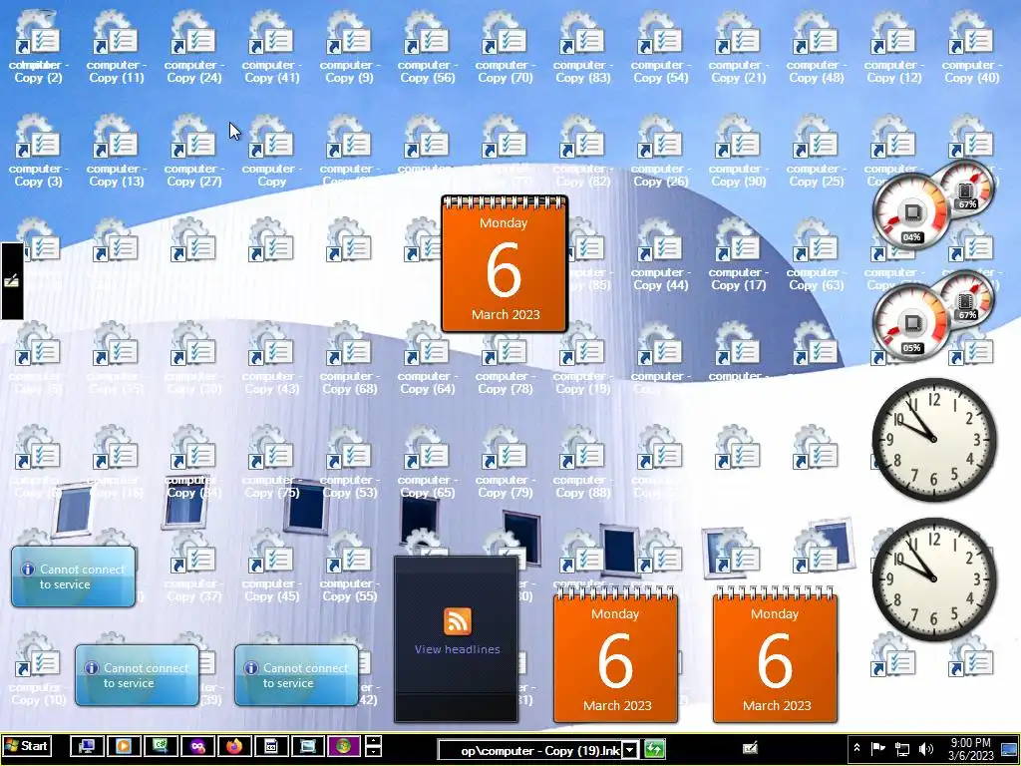The width and height of the screenshot is (1021, 766).
Task: Select the computer - Copy (90) shortcut
Action: pyautogui.click(x=739, y=152)
